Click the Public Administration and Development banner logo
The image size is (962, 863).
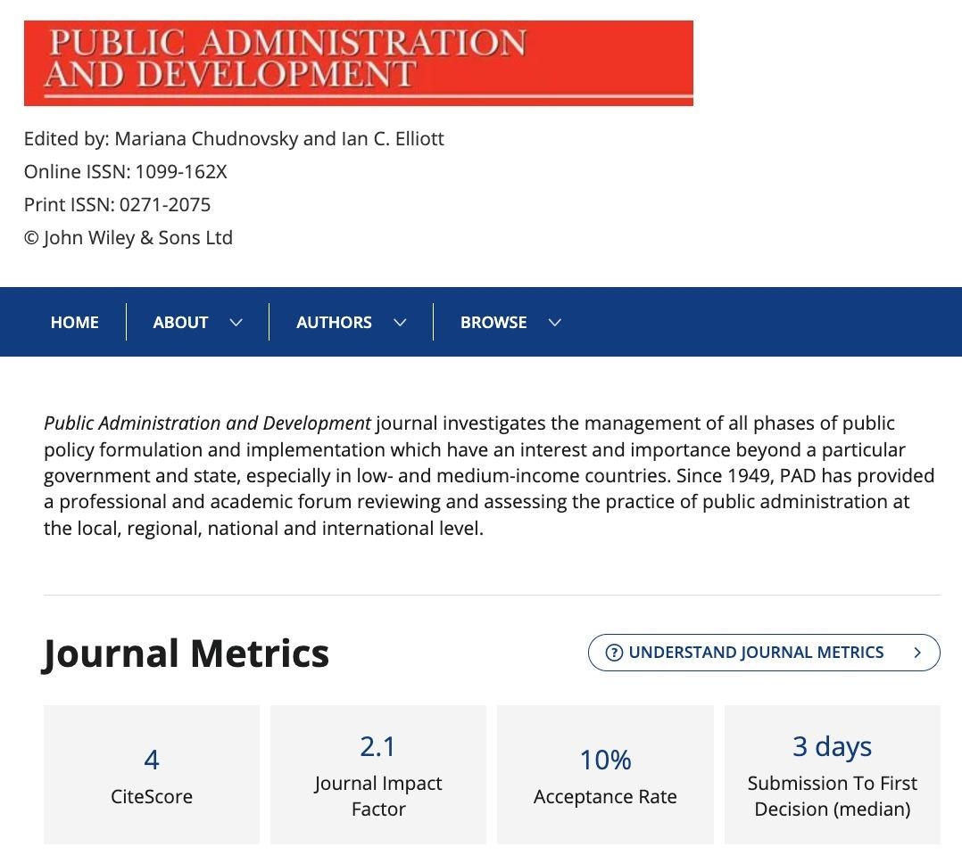pos(358,62)
